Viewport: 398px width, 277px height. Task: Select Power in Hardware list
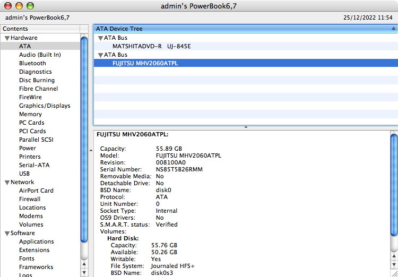(x=28, y=148)
